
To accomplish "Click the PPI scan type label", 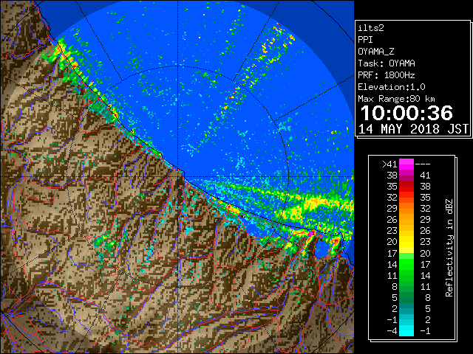I will coord(365,40).
